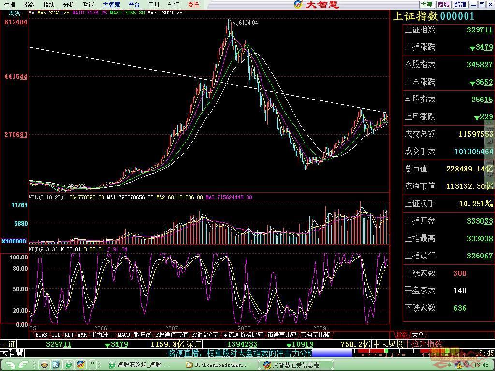This screenshot has width=495, height=371.
Task: Click the 周线 period label
Action: coord(14,13)
